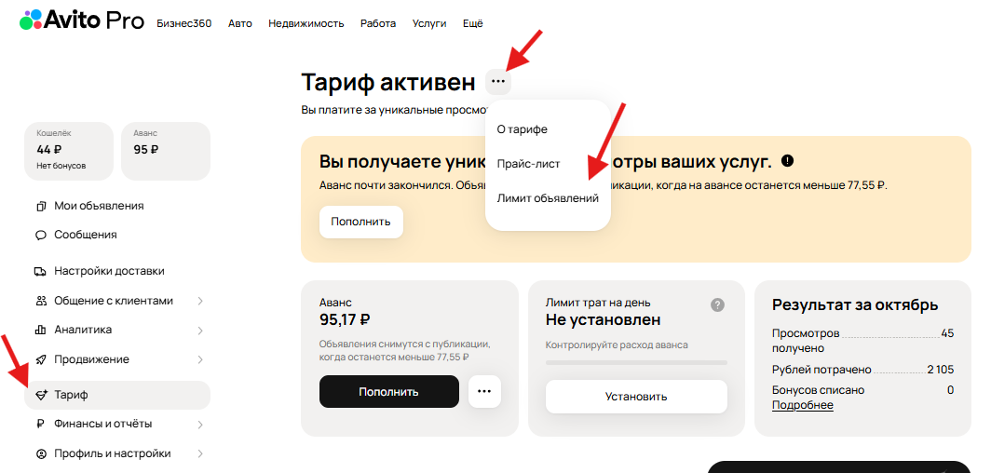Click the diamond Тариф icon
991x473 pixels.
pos(42,396)
